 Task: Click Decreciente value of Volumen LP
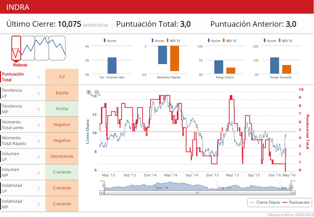click(x=62, y=156)
